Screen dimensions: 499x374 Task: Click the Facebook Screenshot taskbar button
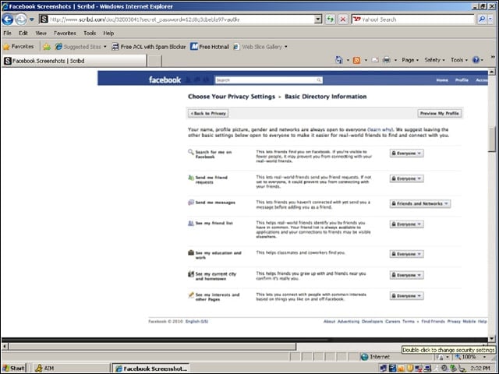[151, 369]
